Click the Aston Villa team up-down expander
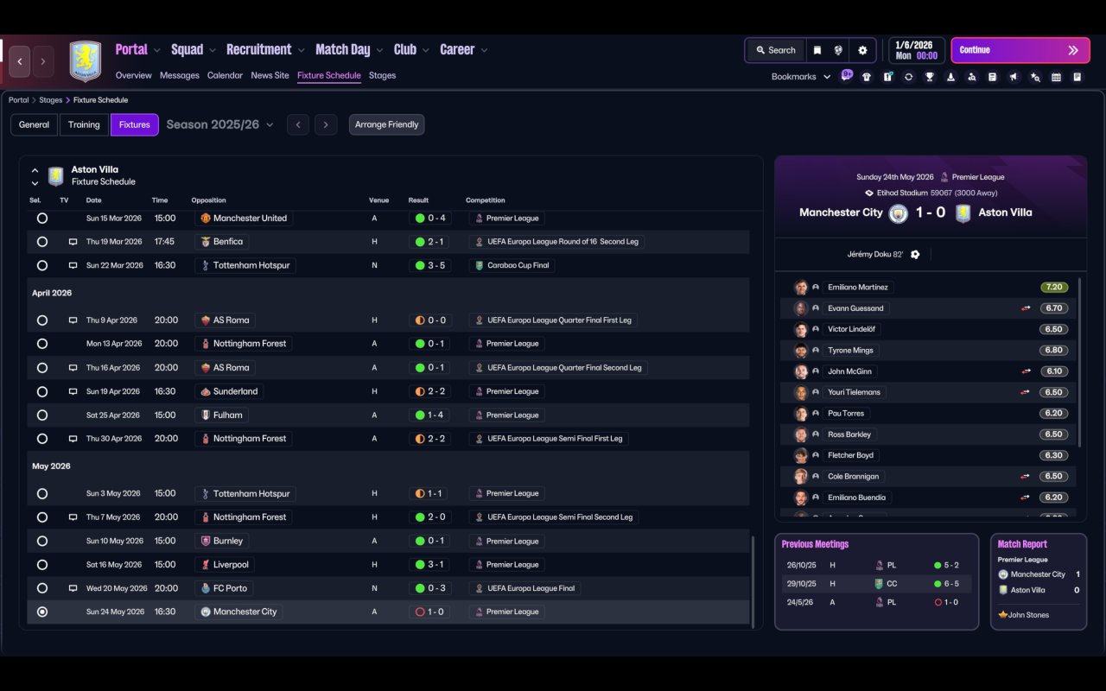This screenshot has width=1106, height=691. point(35,176)
